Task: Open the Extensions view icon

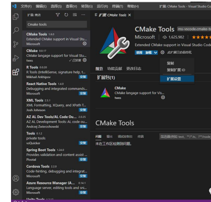Action: tap(16, 72)
